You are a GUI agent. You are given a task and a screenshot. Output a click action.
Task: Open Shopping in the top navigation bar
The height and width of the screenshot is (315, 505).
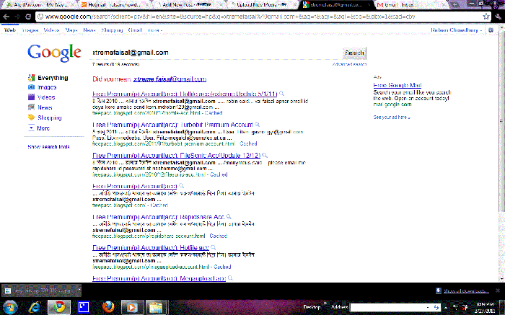[112, 30]
